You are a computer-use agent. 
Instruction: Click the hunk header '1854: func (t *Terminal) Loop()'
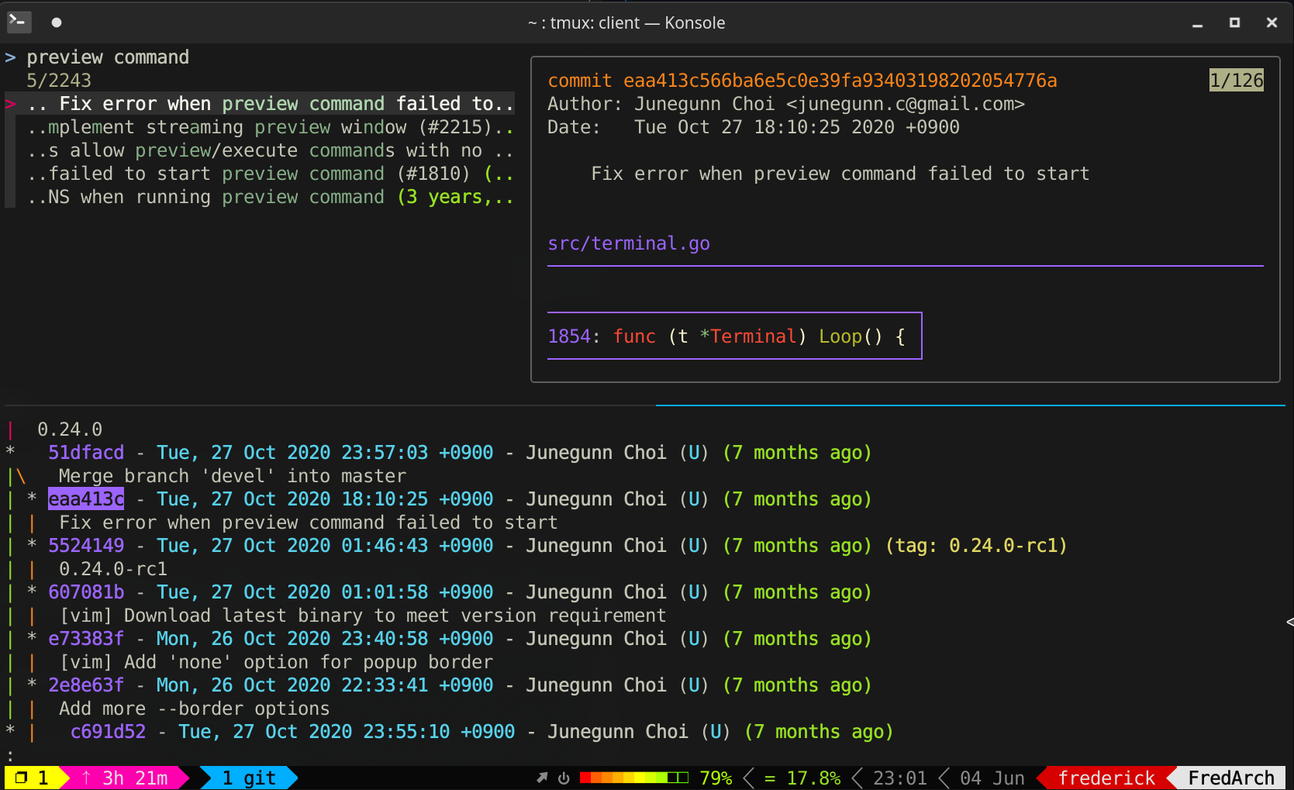tap(726, 336)
